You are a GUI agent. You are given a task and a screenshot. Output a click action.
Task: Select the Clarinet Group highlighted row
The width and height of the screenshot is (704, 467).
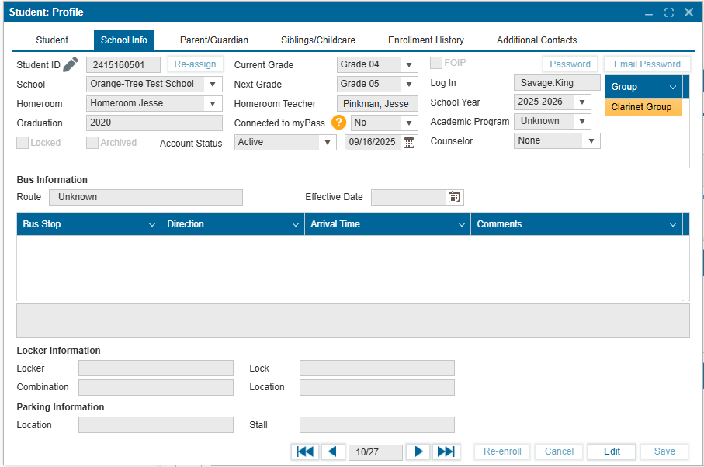point(643,107)
